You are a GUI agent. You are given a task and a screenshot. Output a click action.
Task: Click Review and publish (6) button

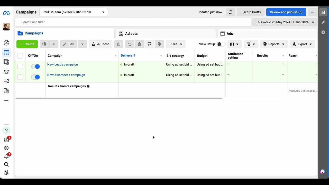tap(286, 12)
